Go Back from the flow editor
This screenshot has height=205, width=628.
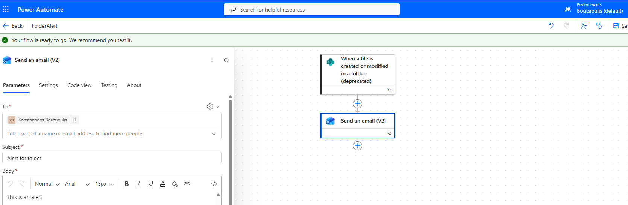coord(13,26)
